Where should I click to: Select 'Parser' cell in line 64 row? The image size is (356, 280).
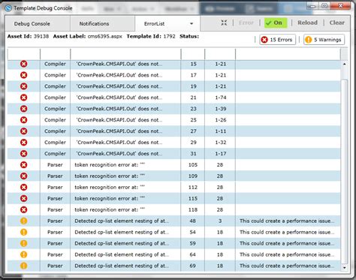click(x=55, y=254)
